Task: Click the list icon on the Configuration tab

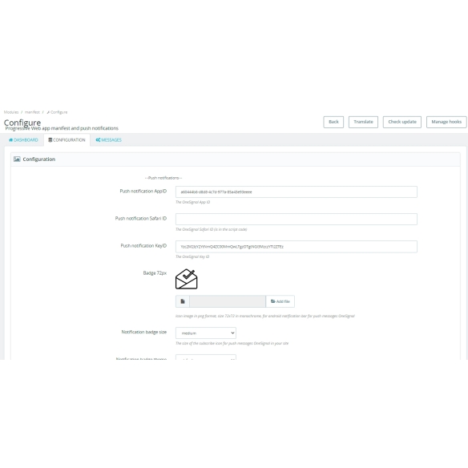Action: pos(50,139)
